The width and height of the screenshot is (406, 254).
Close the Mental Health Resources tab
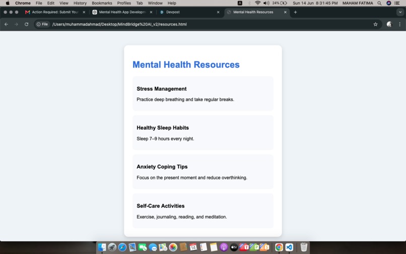[x=285, y=12]
